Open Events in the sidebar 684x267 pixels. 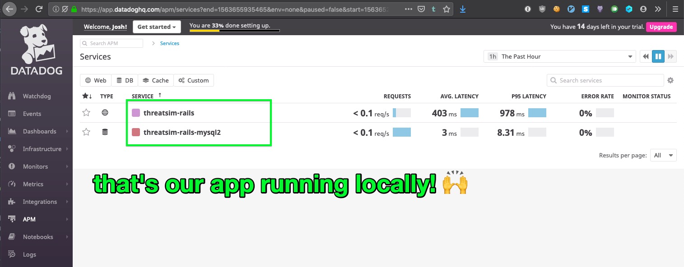[x=32, y=114]
